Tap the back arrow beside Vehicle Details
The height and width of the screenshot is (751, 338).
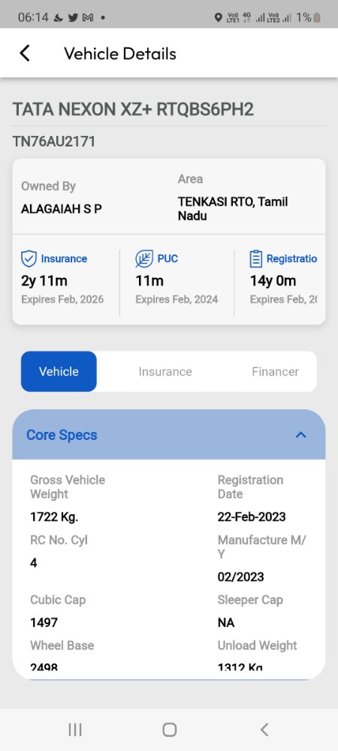[x=25, y=53]
